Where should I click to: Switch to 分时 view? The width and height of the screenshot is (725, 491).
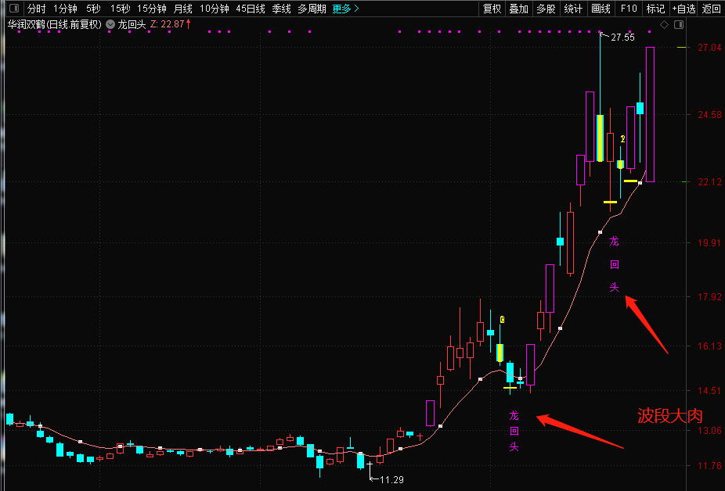coord(37,9)
